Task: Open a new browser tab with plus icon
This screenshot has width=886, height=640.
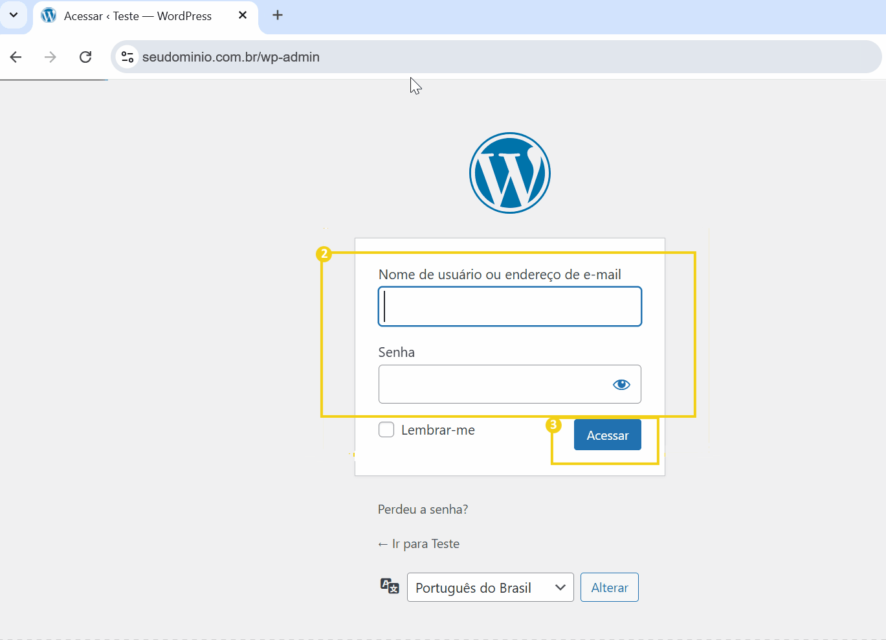Action: point(278,15)
